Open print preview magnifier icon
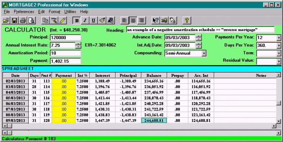 click(32, 21)
